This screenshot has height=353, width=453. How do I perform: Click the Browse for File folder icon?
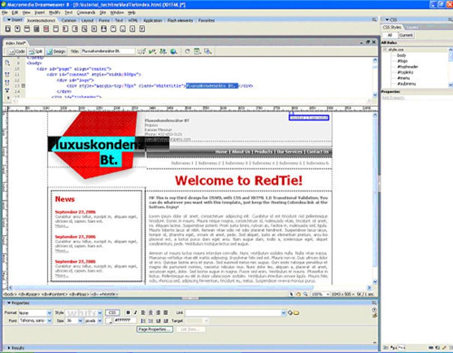tap(297, 313)
